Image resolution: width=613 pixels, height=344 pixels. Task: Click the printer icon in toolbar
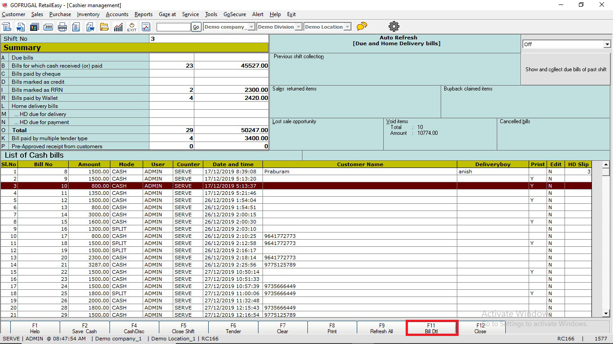click(62, 27)
